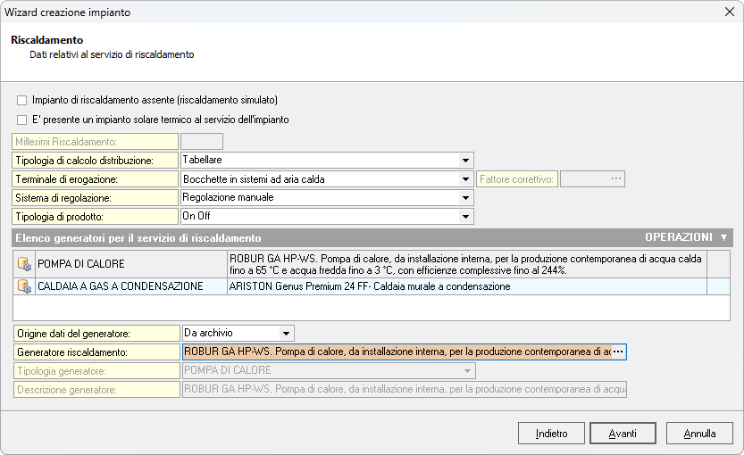
Task: Go back with the Indietro button
Action: (551, 434)
